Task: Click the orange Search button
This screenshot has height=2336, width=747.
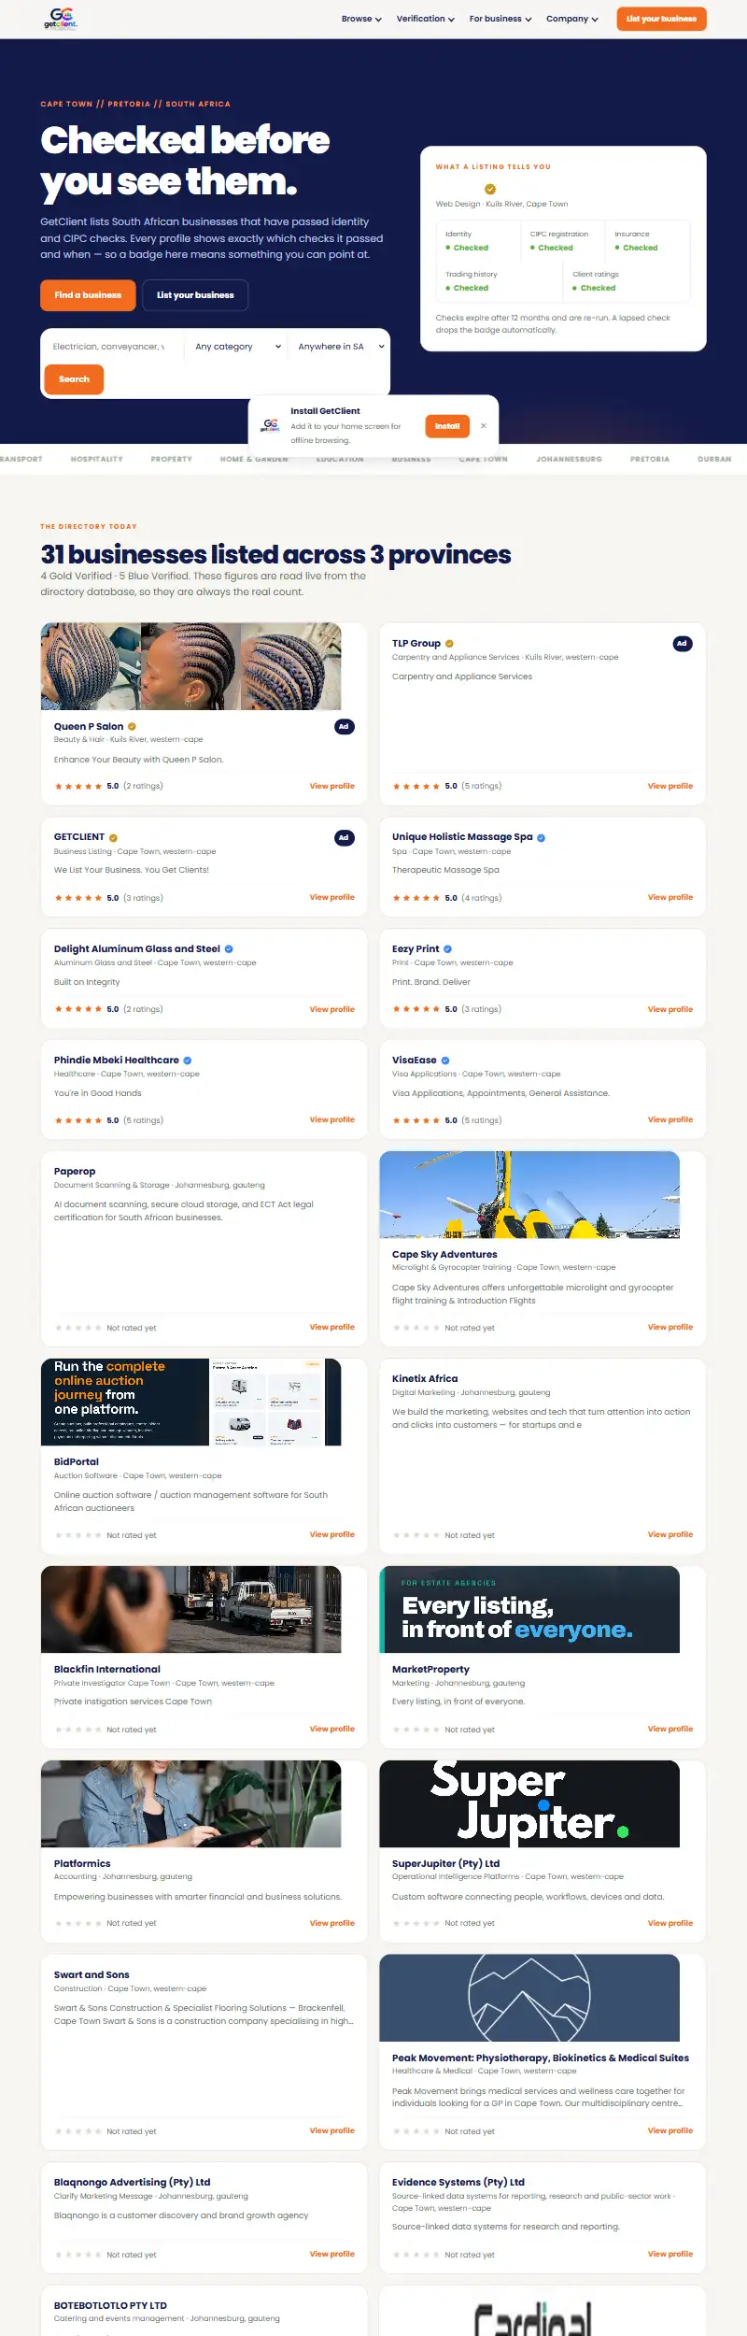Action: 74,379
